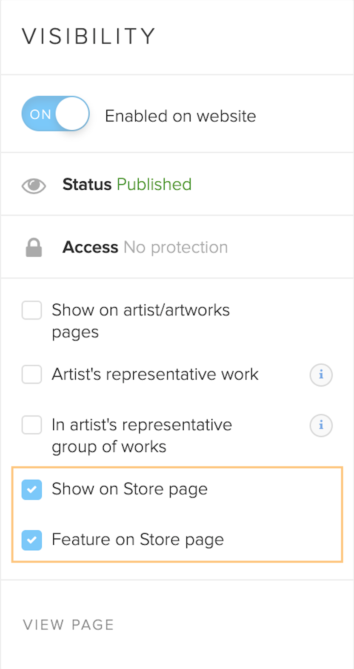
Task: Uncheck the Show on Store page checkbox
Action: pos(32,489)
